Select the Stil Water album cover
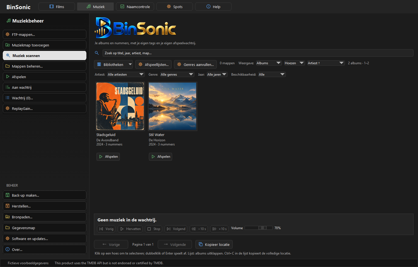Viewport: 418px width, 267px height. (172, 106)
